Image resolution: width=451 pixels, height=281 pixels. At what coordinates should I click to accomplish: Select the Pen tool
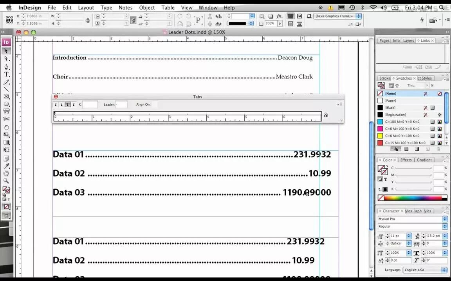(x=6, y=67)
